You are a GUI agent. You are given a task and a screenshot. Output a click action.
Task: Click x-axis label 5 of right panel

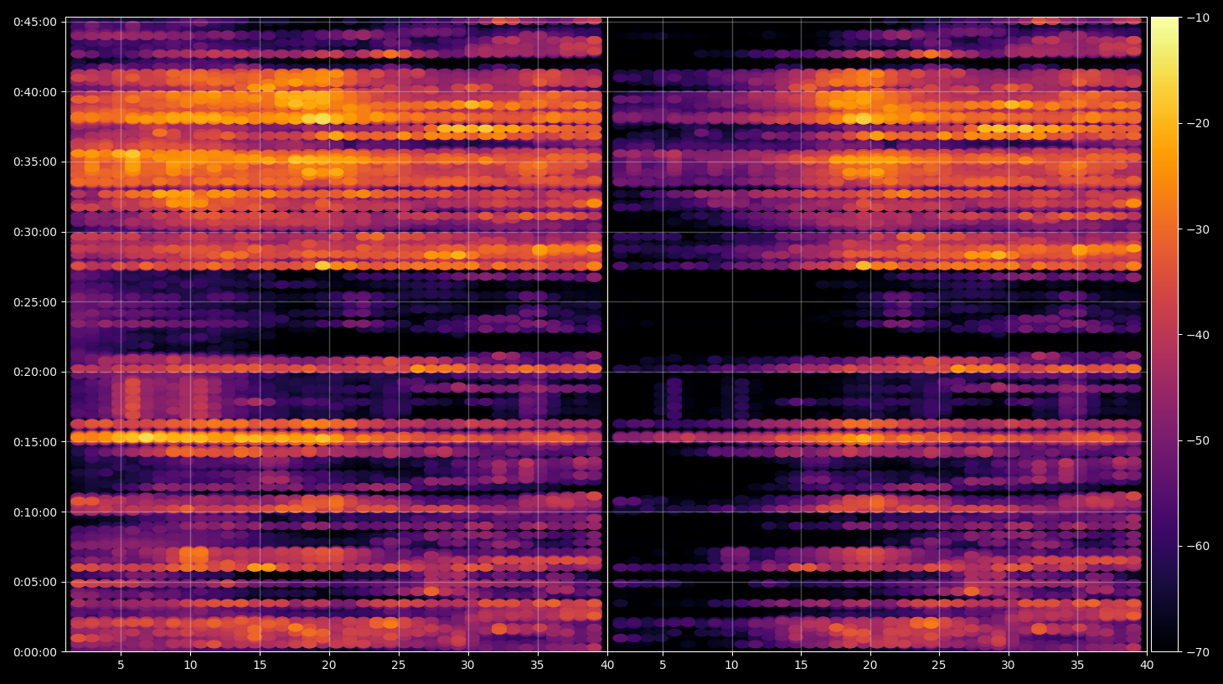pos(663,666)
